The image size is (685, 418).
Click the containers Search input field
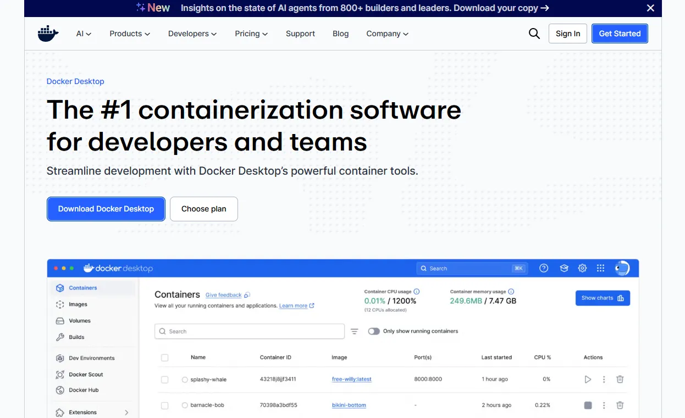pos(250,331)
